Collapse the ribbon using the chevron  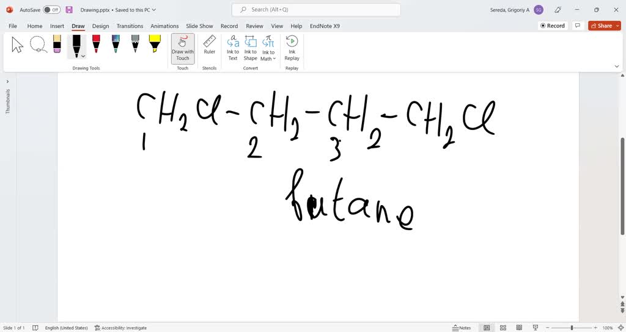(617, 67)
